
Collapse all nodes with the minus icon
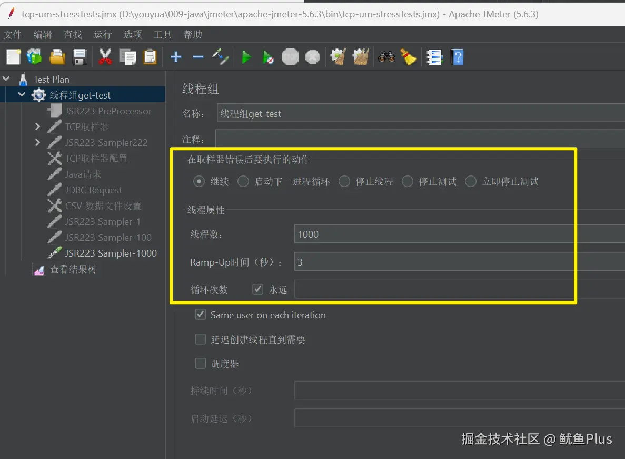(198, 57)
